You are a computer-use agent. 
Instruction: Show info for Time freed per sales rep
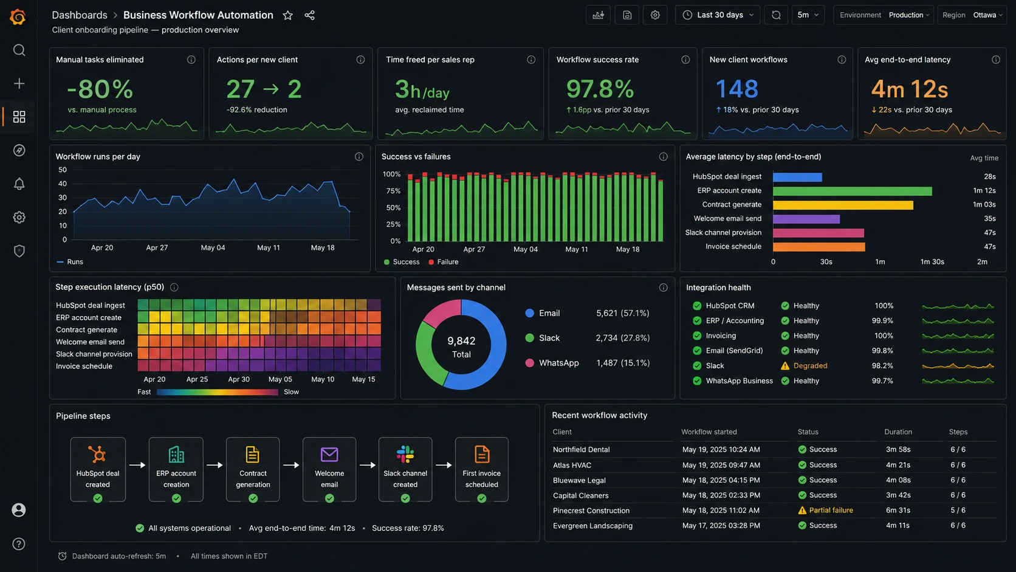tap(531, 60)
